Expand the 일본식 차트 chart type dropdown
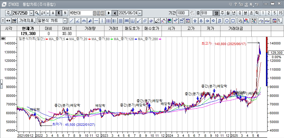 65,21
